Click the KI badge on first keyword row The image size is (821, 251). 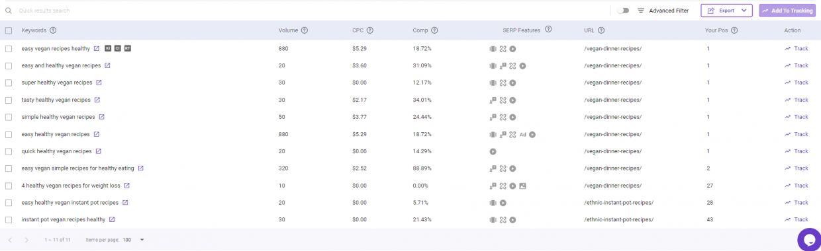point(108,48)
